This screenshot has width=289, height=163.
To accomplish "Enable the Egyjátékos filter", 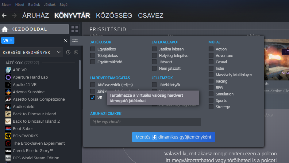I will click(x=93, y=49).
